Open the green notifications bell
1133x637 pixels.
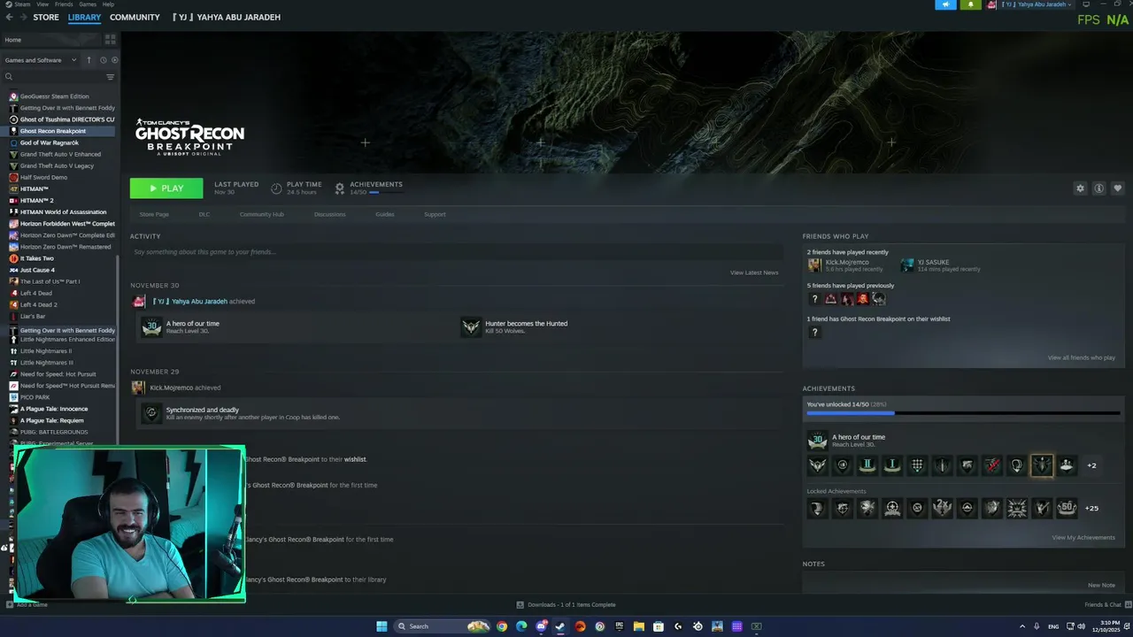coord(971,4)
